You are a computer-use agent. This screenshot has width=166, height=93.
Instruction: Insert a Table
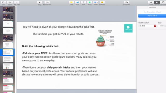coord(71,2)
